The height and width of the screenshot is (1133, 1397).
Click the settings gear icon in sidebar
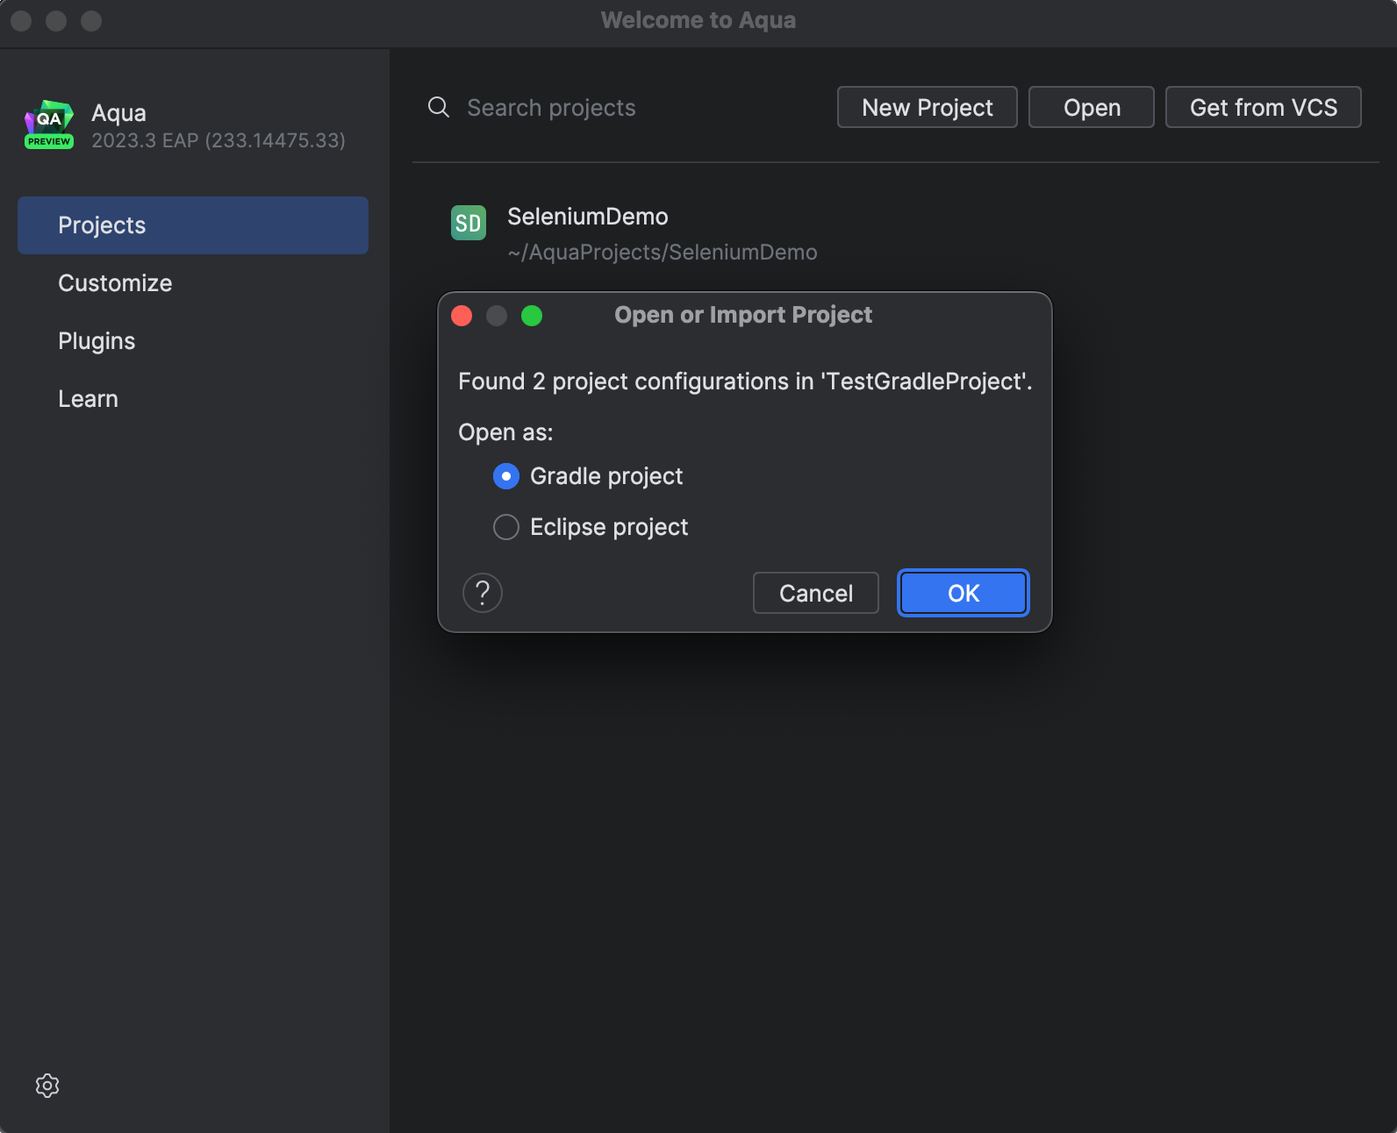click(47, 1086)
